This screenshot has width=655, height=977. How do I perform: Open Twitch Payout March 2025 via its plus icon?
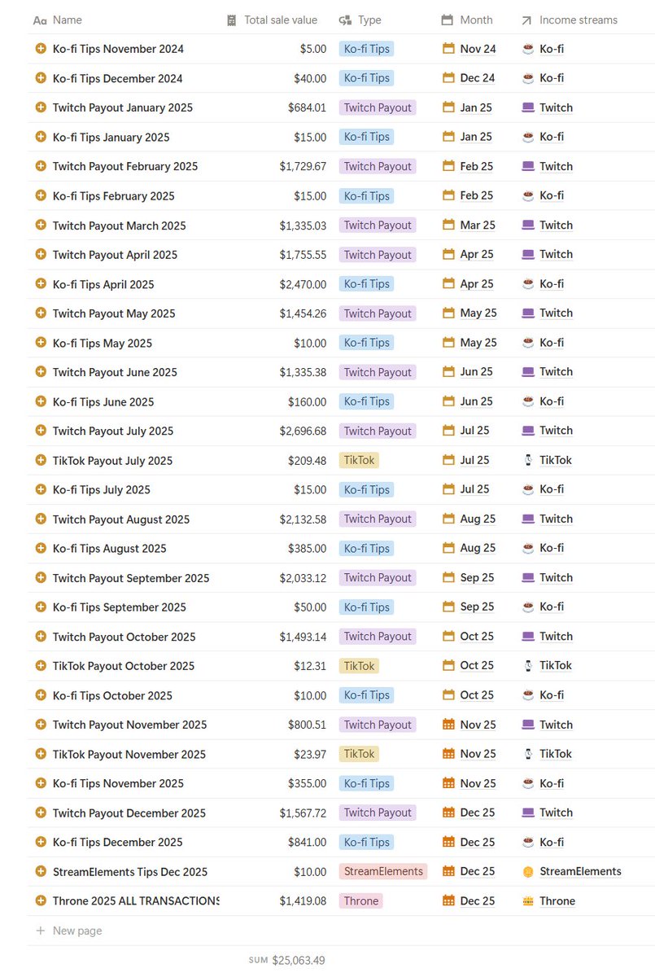tap(40, 225)
